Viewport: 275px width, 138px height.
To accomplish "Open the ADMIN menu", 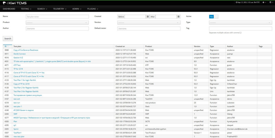I will click(x=77, y=9).
